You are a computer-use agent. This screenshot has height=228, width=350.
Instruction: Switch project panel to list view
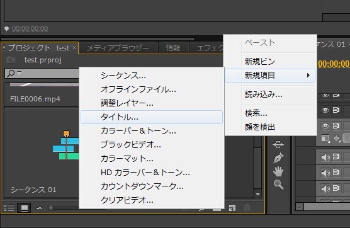[x=9, y=208]
